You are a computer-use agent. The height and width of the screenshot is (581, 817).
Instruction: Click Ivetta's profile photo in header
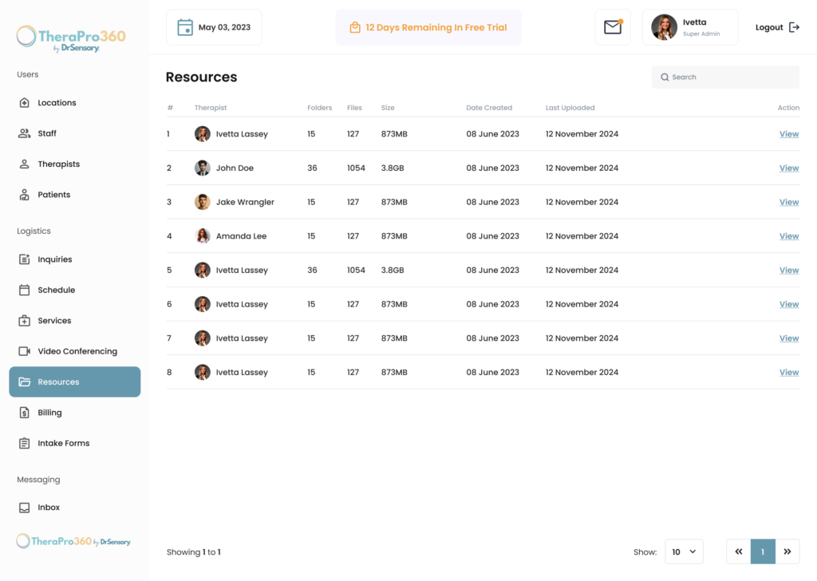[665, 27]
